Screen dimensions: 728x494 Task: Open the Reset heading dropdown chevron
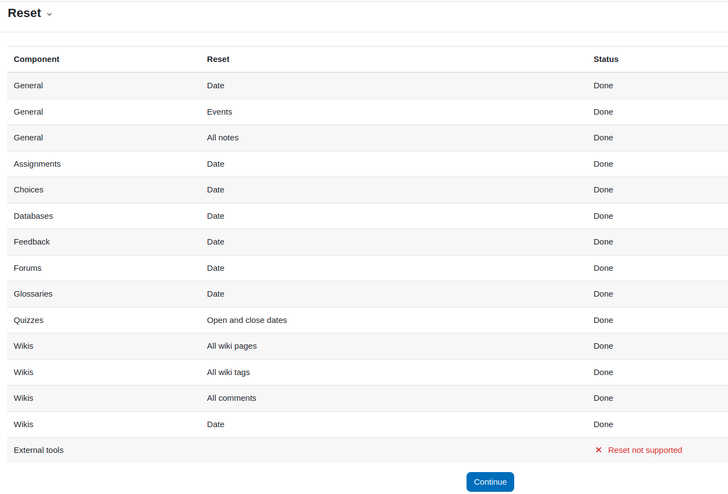point(49,14)
